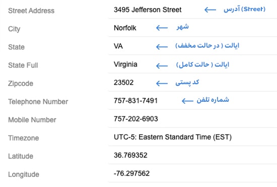The height and width of the screenshot is (187, 277).
Task: Select the zipcode value 23502
Action: pyautogui.click(x=124, y=83)
